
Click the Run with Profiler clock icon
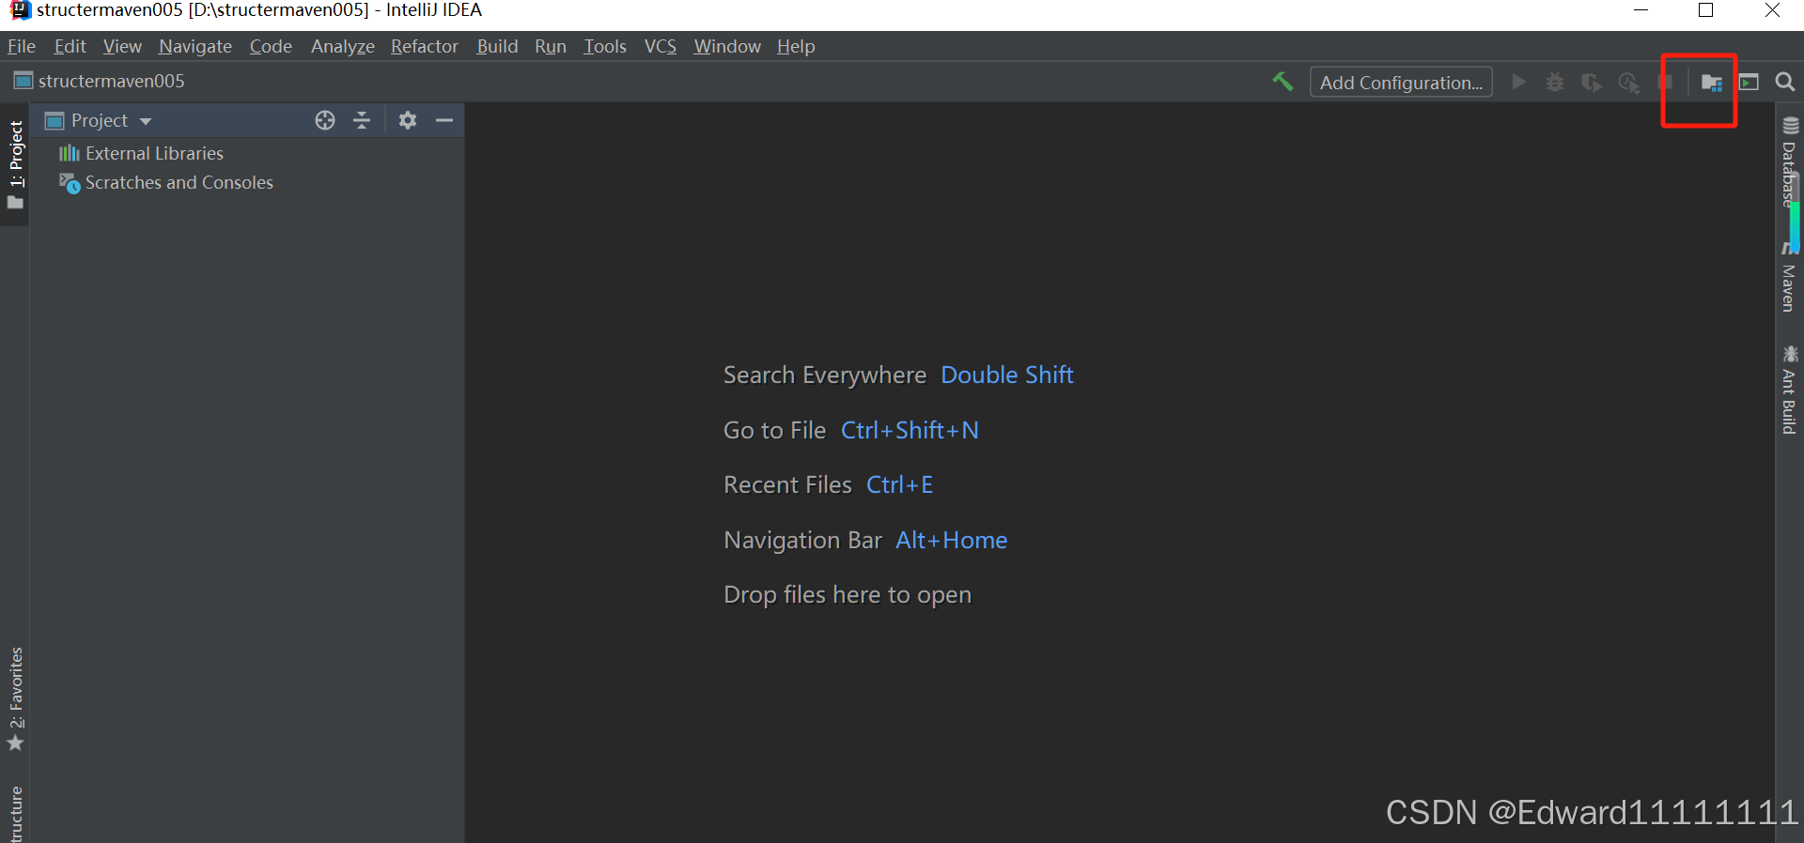click(x=1628, y=83)
